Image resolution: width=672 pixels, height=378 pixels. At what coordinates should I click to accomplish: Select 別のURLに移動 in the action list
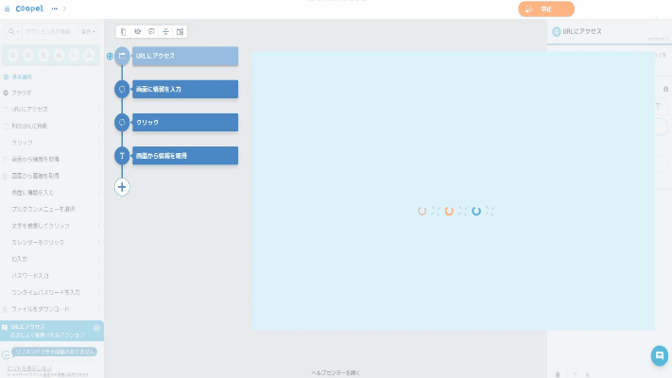point(29,126)
